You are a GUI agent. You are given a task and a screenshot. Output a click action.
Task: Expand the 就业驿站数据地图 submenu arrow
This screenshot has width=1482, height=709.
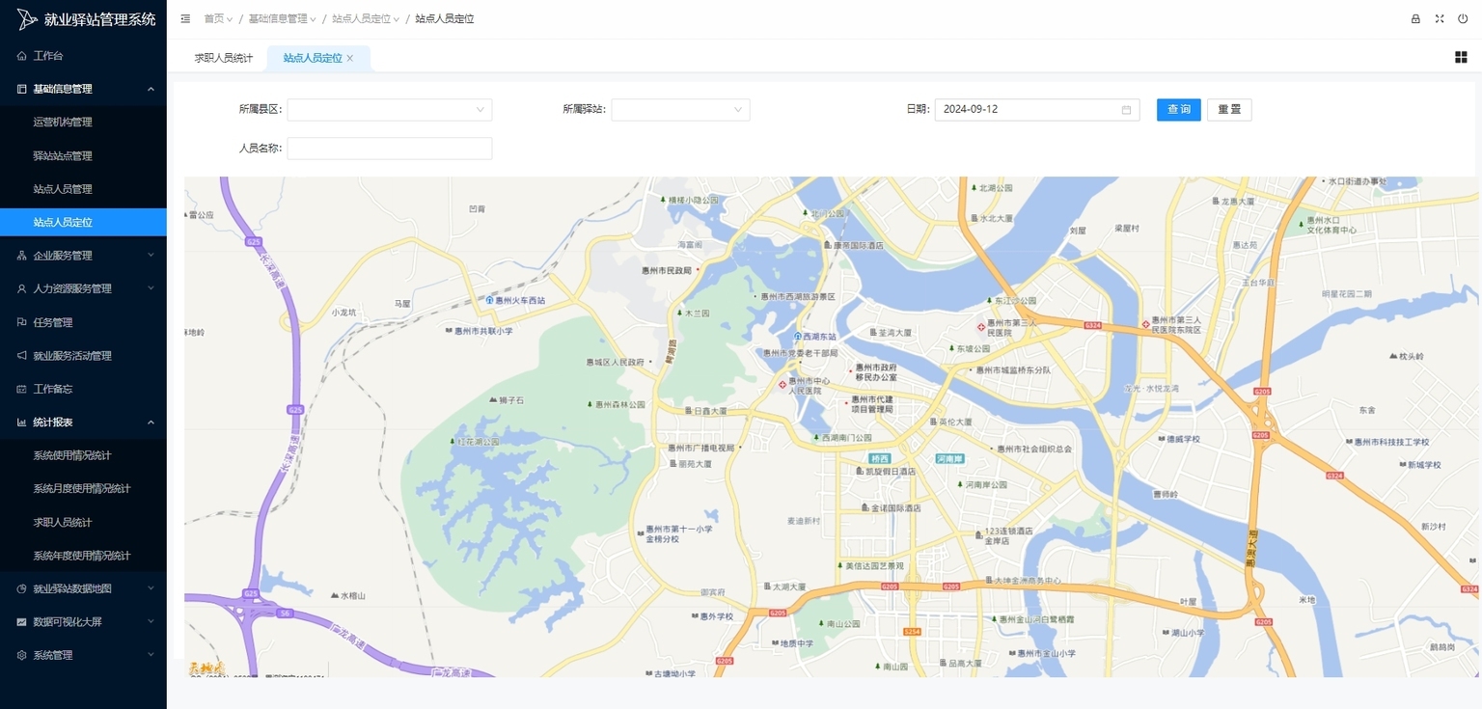coord(151,588)
